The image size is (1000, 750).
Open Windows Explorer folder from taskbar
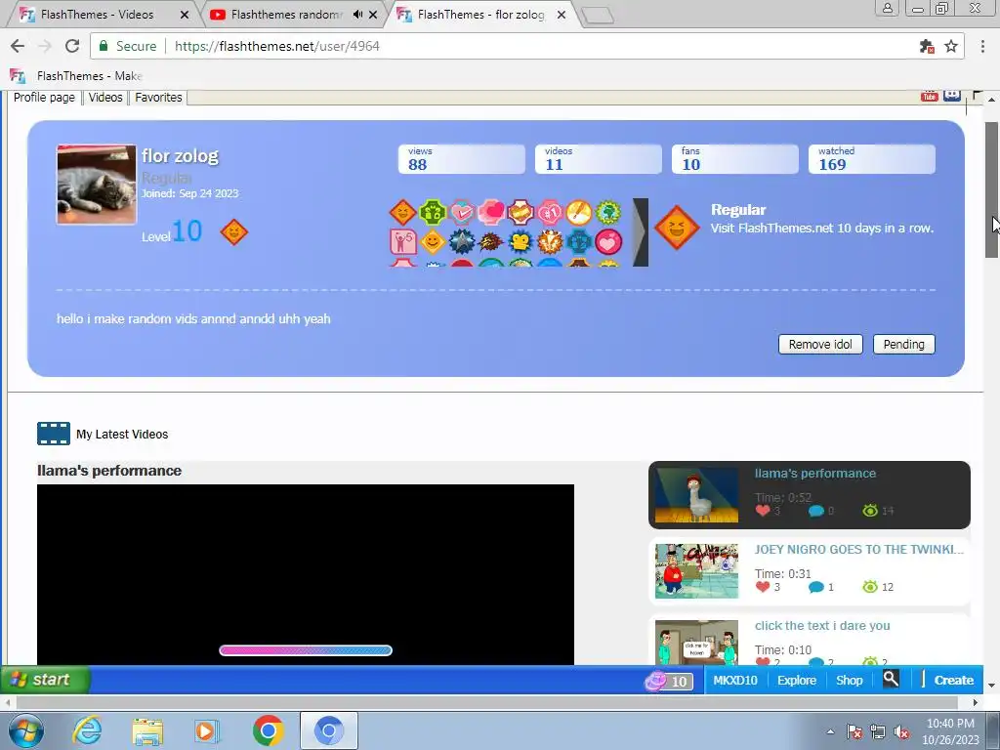147,730
